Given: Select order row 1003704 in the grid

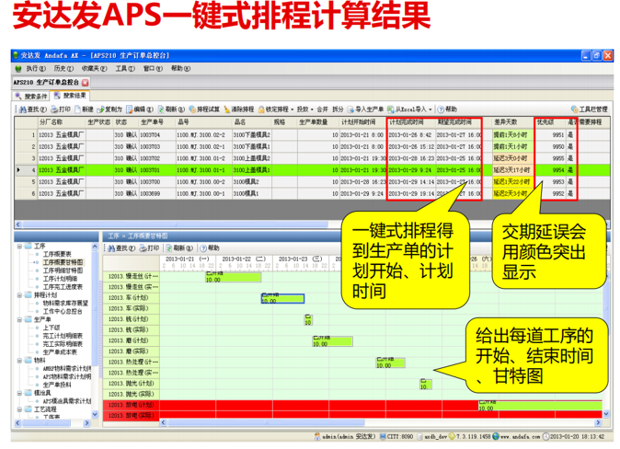Looking at the screenshot, I should click(x=313, y=135).
